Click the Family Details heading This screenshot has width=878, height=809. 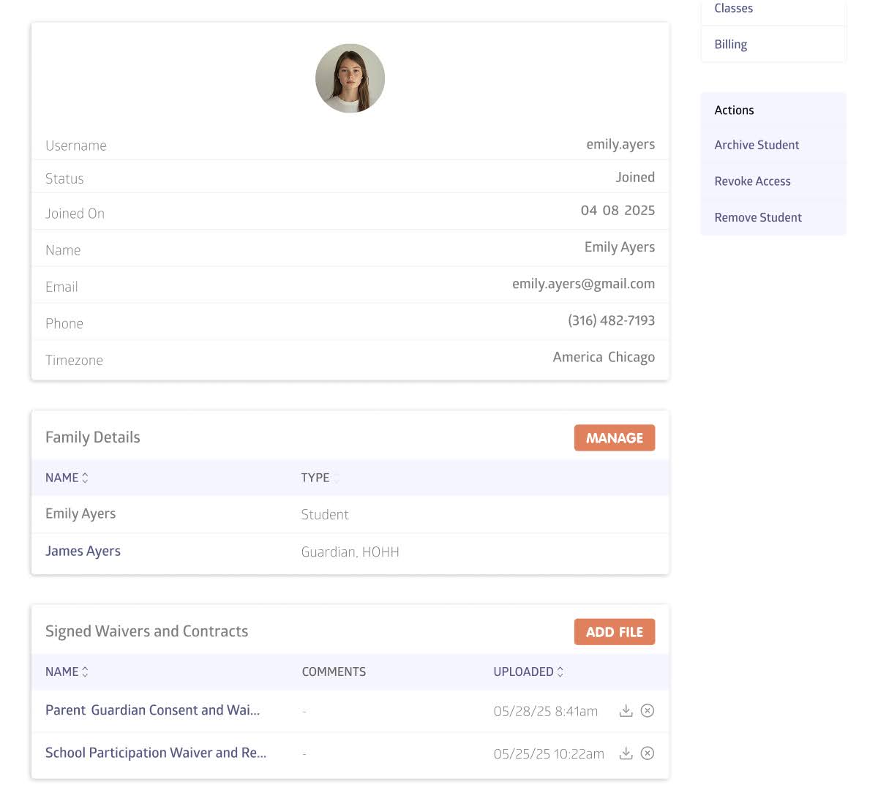[92, 437]
